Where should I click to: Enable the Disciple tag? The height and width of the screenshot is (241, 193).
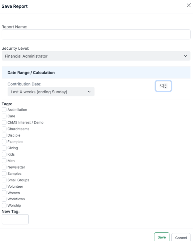pyautogui.click(x=4, y=135)
